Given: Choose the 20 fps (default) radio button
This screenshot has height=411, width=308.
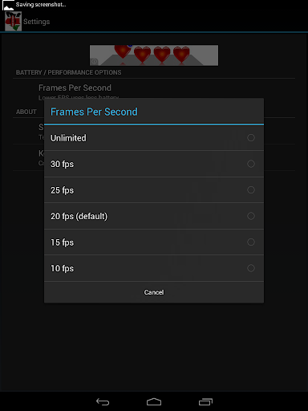Looking at the screenshot, I should pos(251,216).
